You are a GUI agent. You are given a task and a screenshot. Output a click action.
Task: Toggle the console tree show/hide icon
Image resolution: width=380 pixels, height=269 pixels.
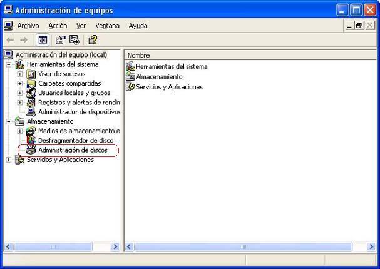coord(43,40)
